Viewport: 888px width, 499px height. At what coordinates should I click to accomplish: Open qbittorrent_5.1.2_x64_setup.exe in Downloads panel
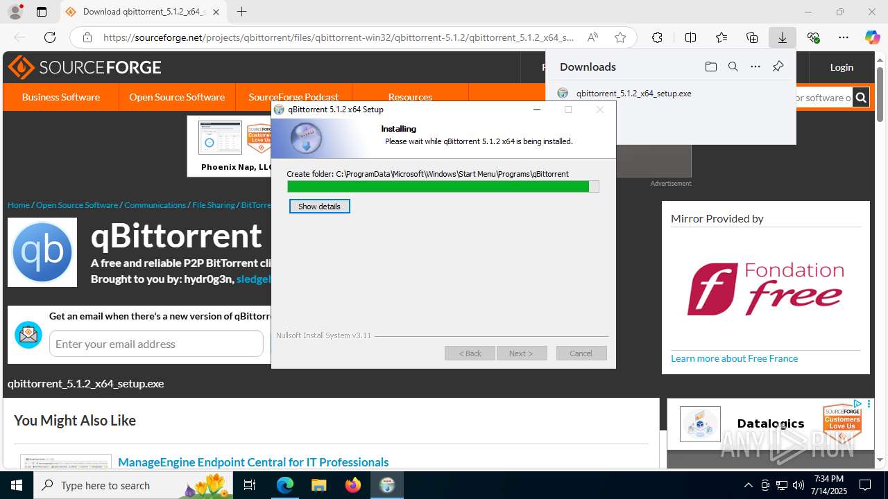click(x=633, y=93)
